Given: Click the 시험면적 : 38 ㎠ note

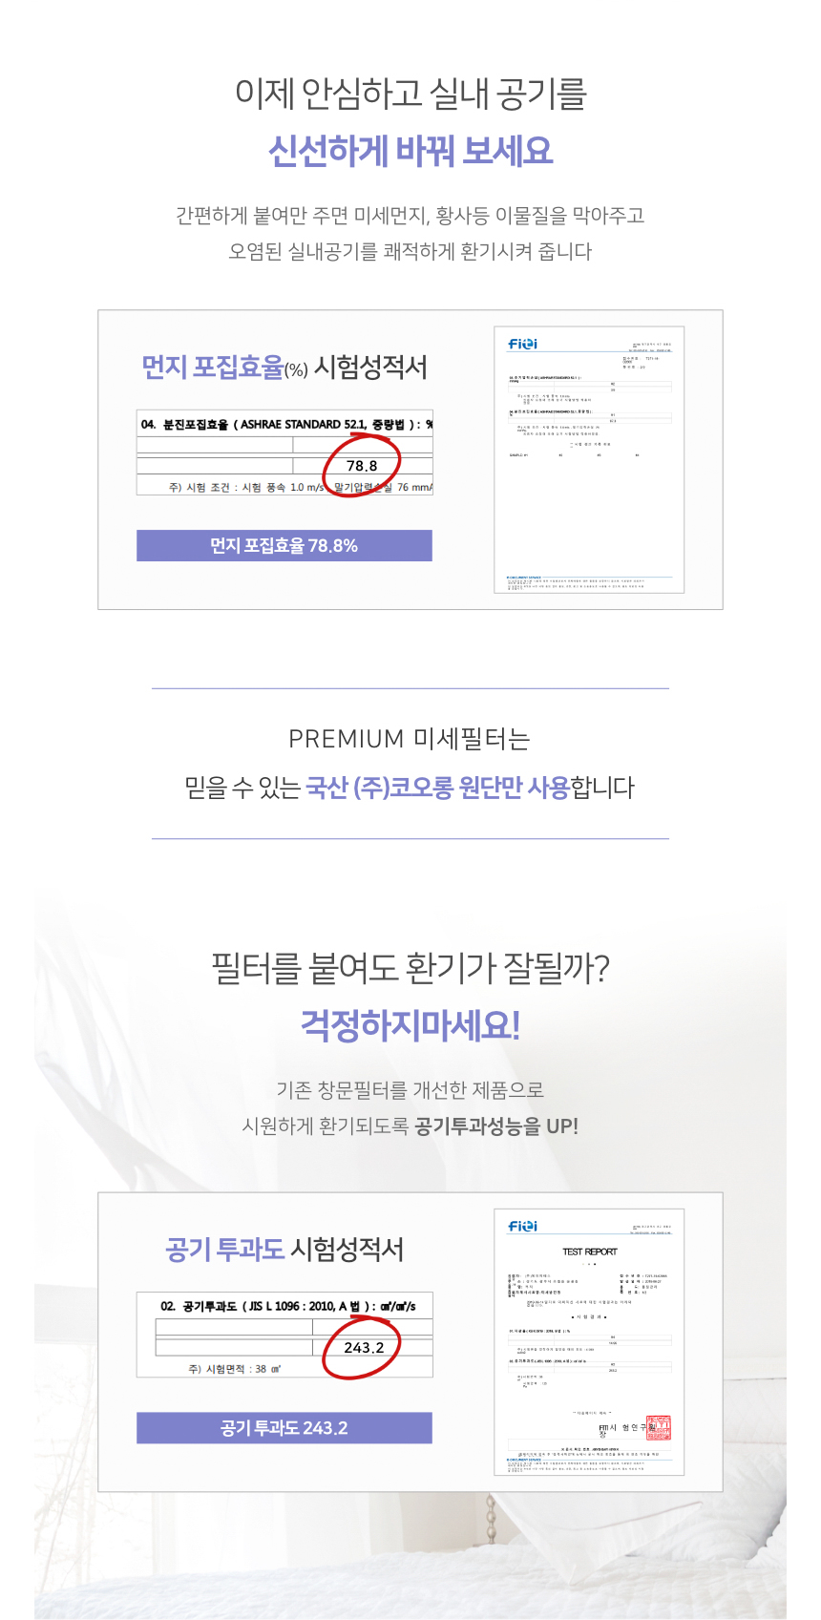Looking at the screenshot, I should point(234,1369).
